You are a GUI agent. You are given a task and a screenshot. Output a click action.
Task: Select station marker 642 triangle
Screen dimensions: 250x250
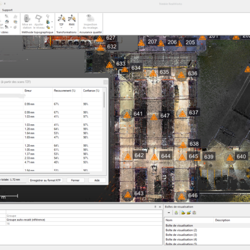128,157
